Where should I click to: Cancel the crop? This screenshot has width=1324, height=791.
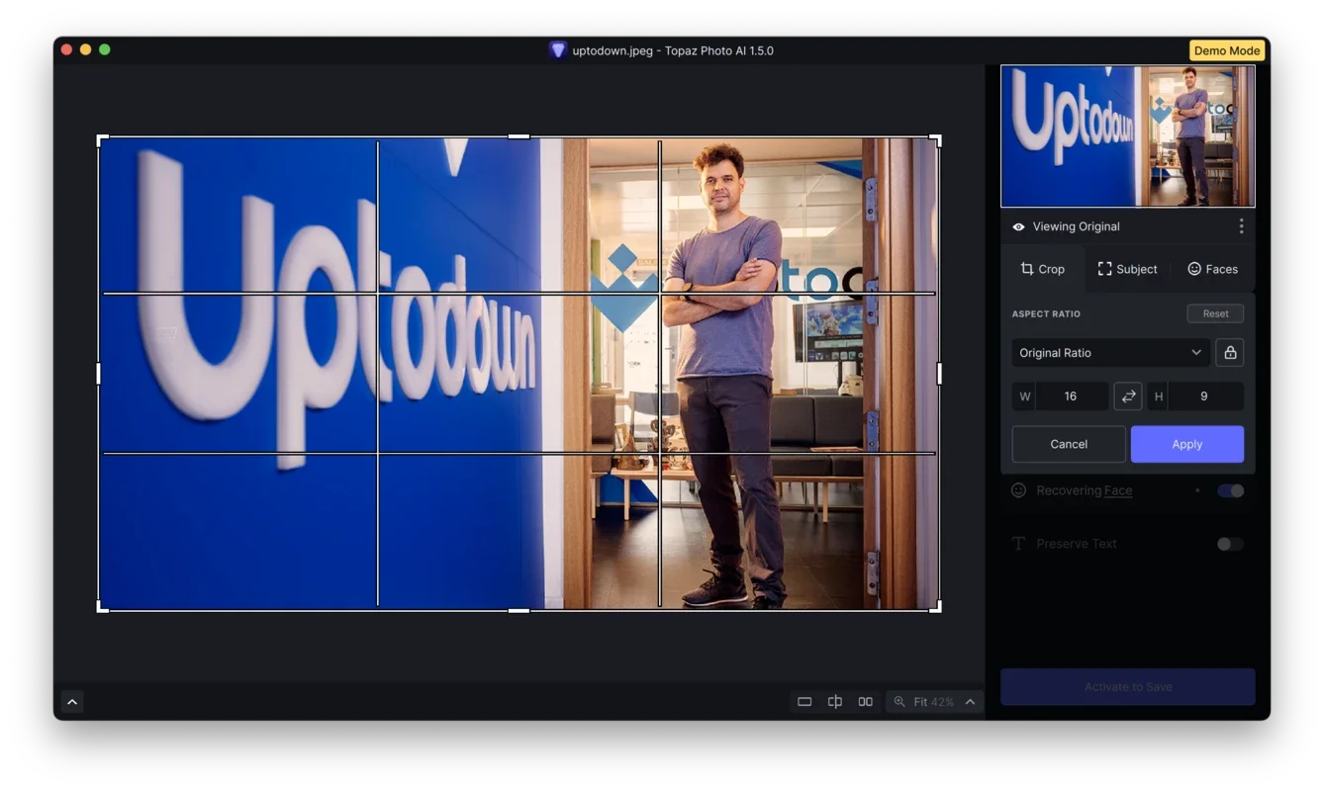tap(1069, 444)
